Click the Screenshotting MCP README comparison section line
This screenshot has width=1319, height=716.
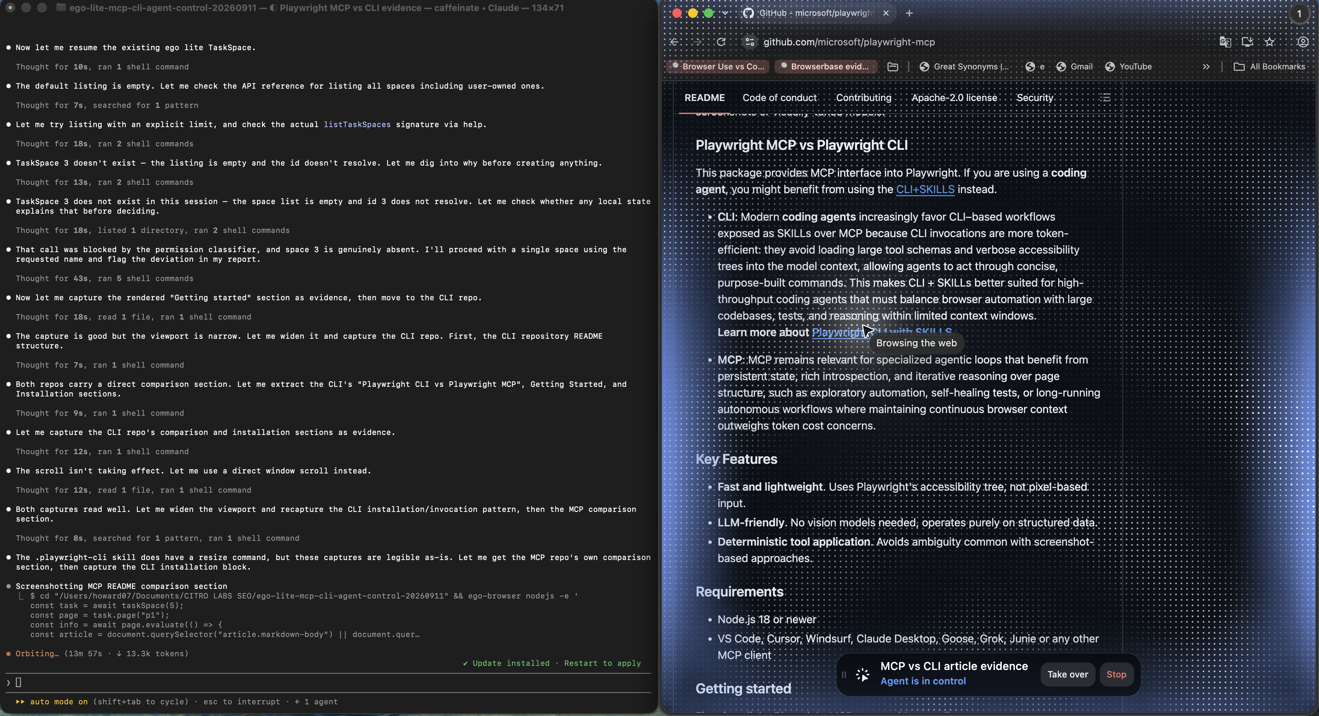click(x=121, y=586)
